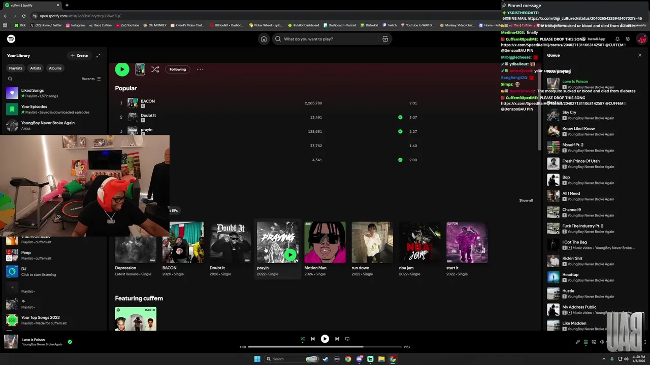Play prayin single with green button
The height and width of the screenshot is (365, 650).
coord(290,254)
